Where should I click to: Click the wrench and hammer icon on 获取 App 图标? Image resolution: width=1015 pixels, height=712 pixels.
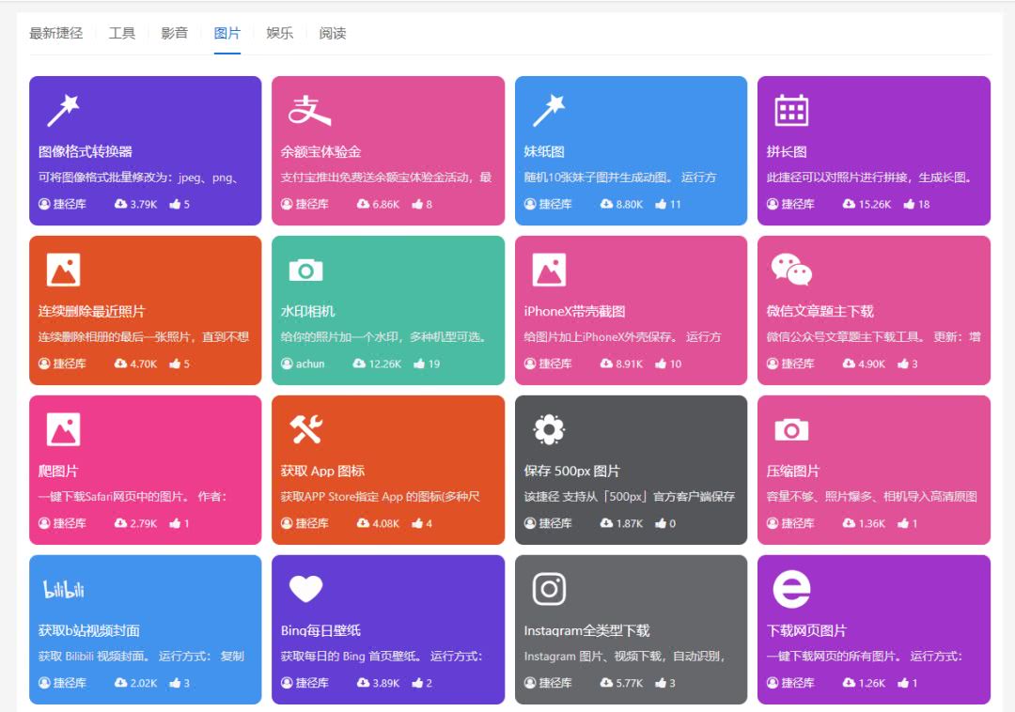305,430
